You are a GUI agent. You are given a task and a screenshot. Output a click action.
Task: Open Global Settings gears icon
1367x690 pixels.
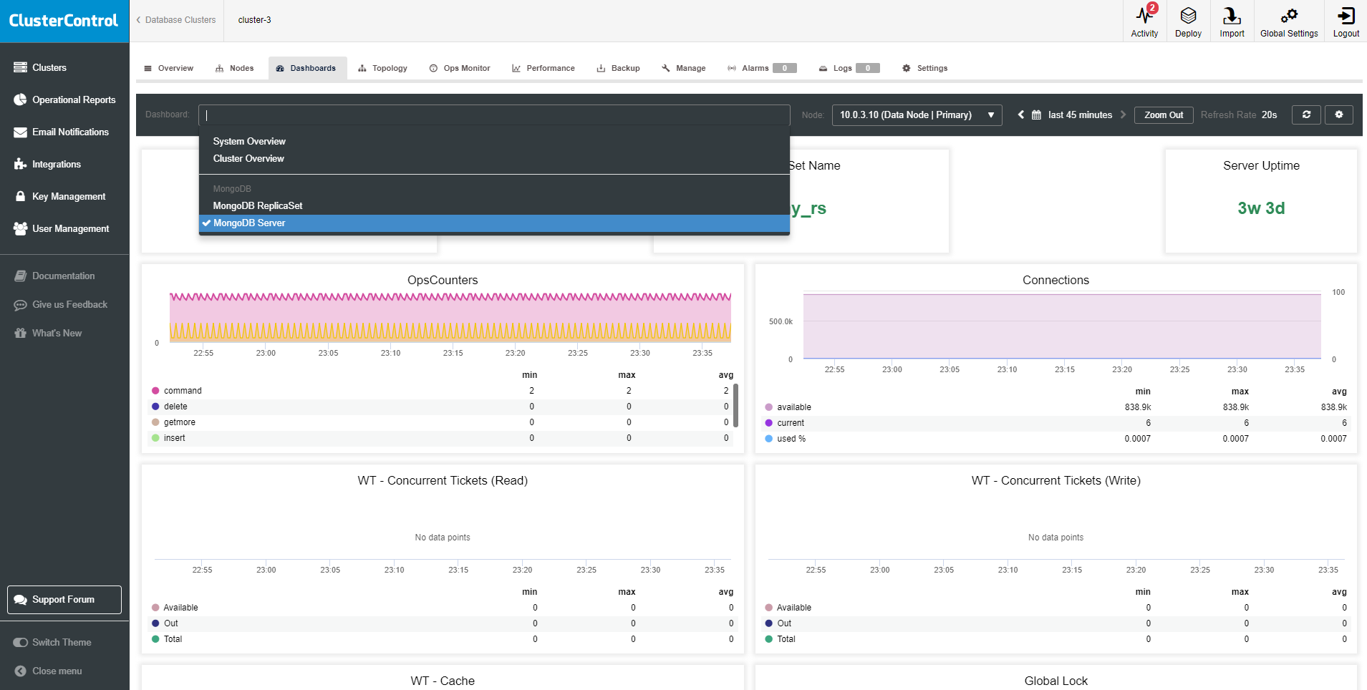tap(1289, 21)
